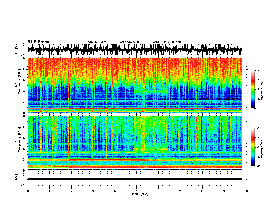
Task: Click the "8" kHz tick on ch.2 frequency axis
Action: (24, 127)
